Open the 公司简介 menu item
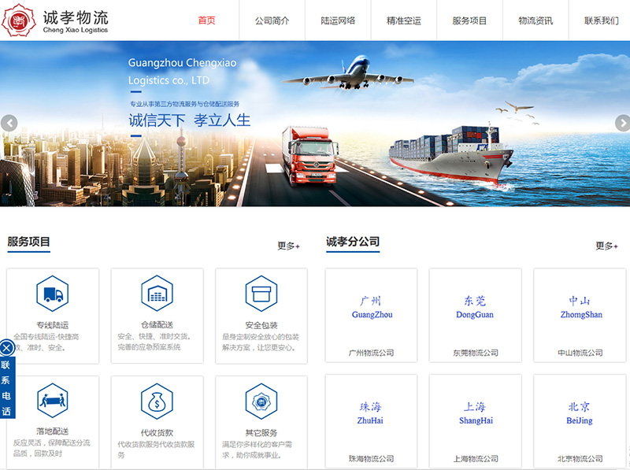 (x=272, y=20)
